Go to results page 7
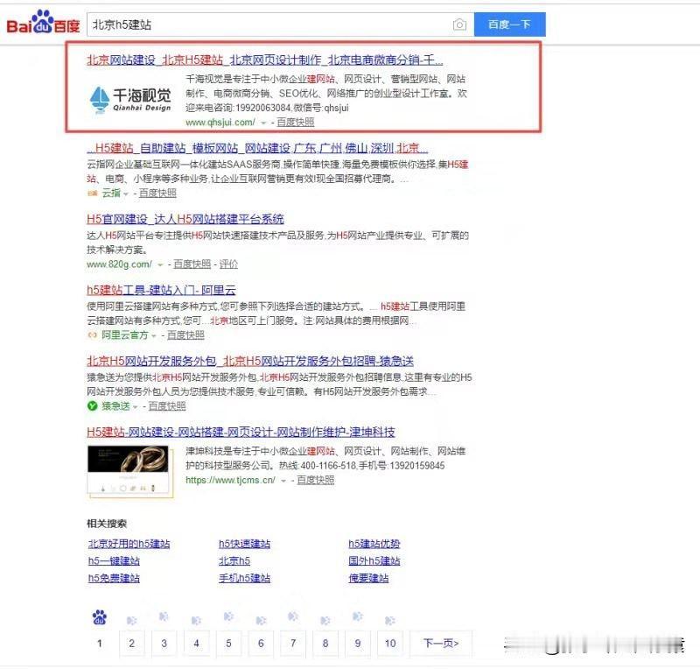This screenshot has height=669, width=700. (293, 644)
